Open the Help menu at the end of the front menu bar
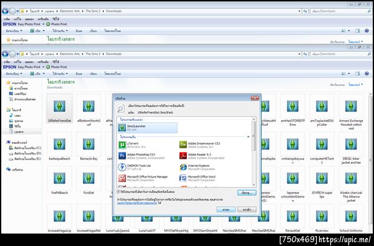Screen dimensions: 374x246 56,62
